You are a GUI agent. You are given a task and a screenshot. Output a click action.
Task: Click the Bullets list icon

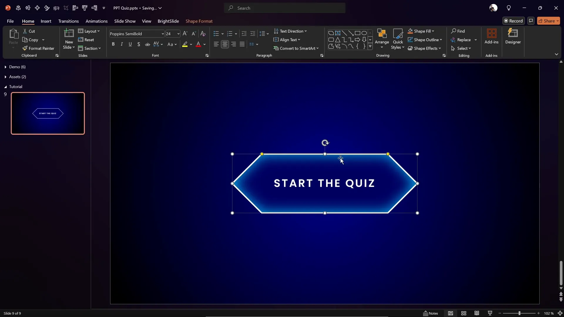tap(216, 33)
